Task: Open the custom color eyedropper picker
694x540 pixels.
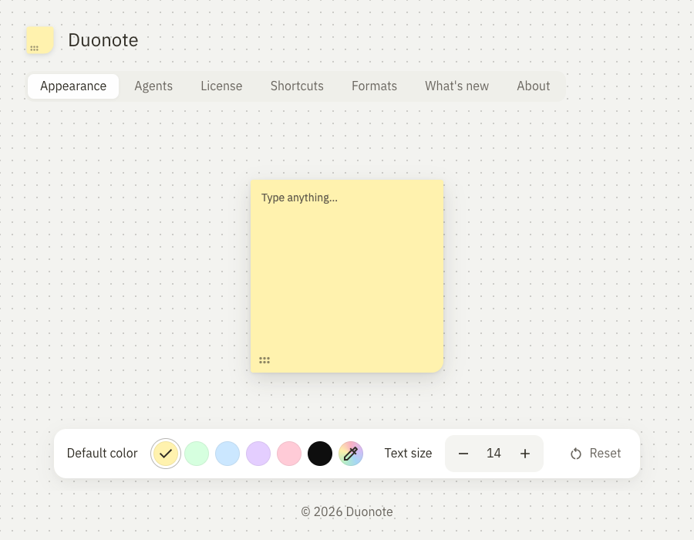Action: (351, 454)
